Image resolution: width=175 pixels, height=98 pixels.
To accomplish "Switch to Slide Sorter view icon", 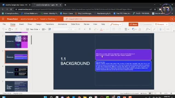I will coord(155,93).
